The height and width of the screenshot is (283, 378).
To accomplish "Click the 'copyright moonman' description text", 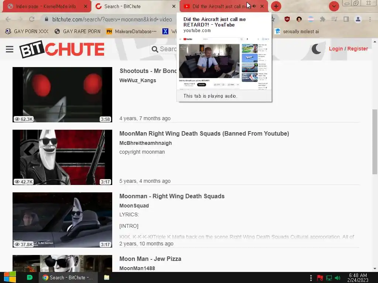I will [x=142, y=152].
